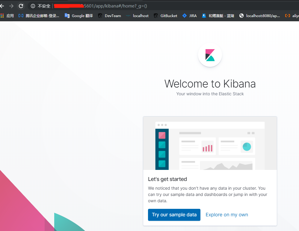Click the forward navigation arrow
Viewport: 299px width, 231px height.
pos(11,6)
